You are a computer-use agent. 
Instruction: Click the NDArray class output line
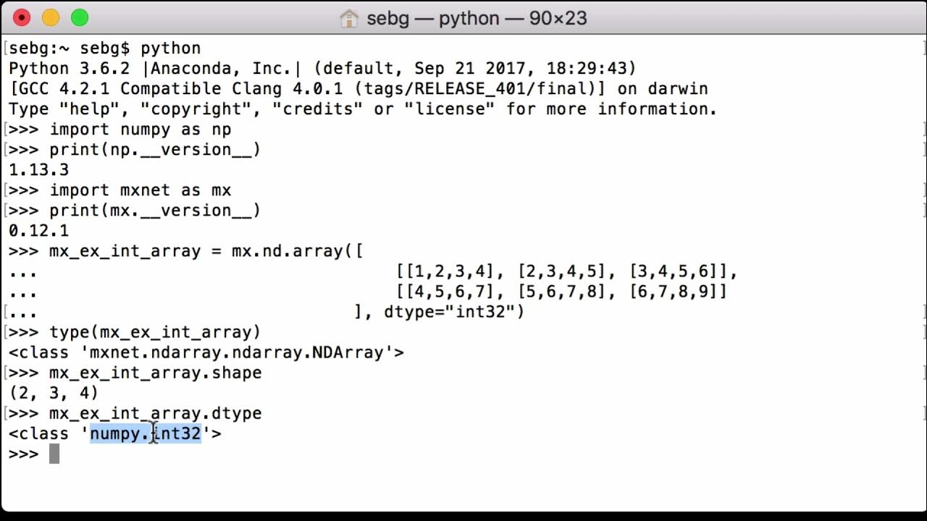pos(206,352)
